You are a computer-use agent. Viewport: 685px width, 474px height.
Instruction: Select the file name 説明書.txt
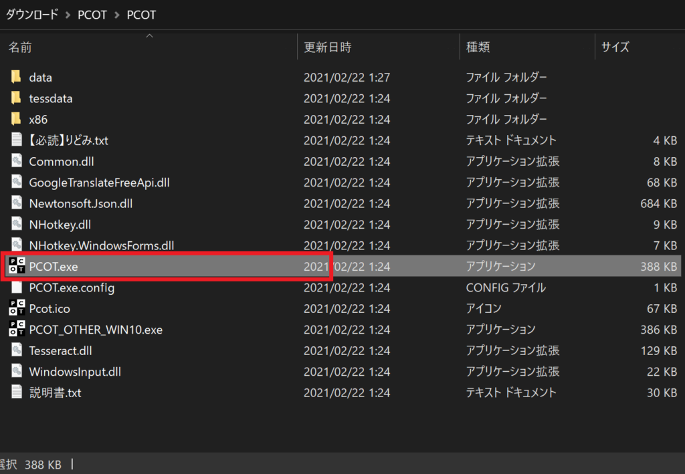(55, 392)
